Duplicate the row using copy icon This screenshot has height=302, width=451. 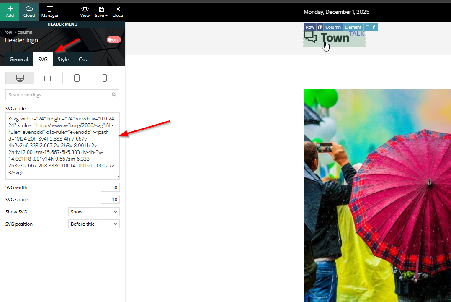[320, 27]
